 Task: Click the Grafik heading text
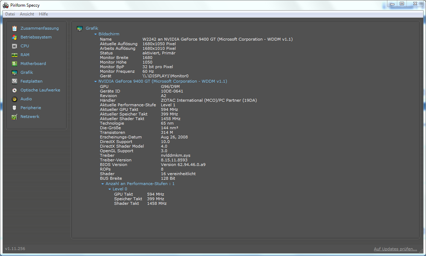[92, 28]
